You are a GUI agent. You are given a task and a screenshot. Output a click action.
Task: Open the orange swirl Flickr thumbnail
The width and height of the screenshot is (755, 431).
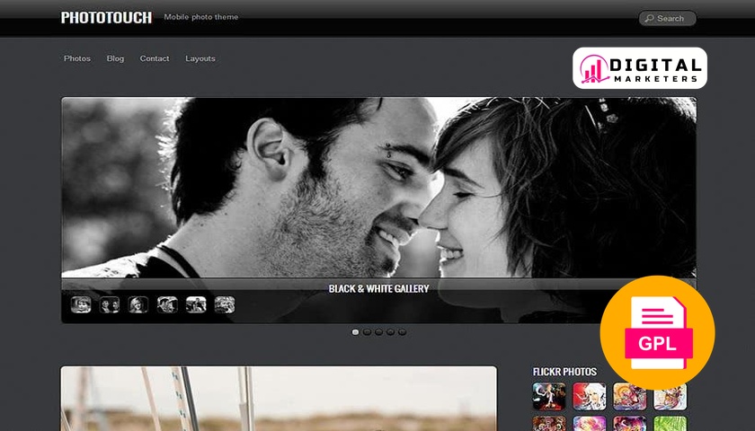click(x=630, y=396)
